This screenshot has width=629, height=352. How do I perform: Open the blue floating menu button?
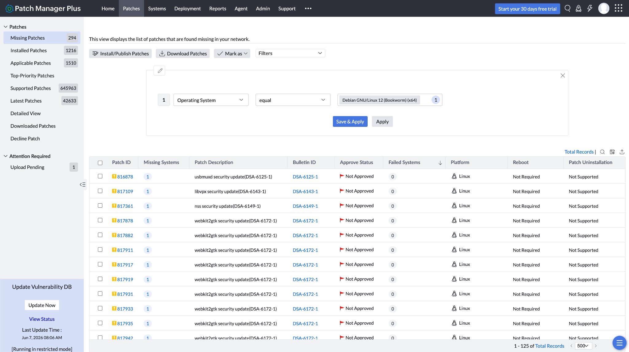tap(619, 343)
